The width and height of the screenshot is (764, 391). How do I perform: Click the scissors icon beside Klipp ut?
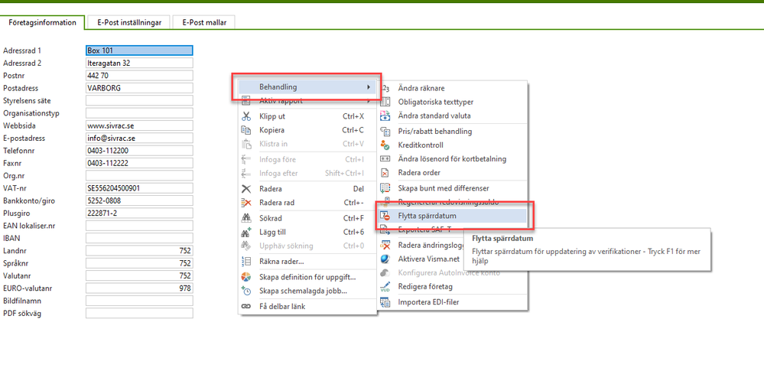(246, 116)
